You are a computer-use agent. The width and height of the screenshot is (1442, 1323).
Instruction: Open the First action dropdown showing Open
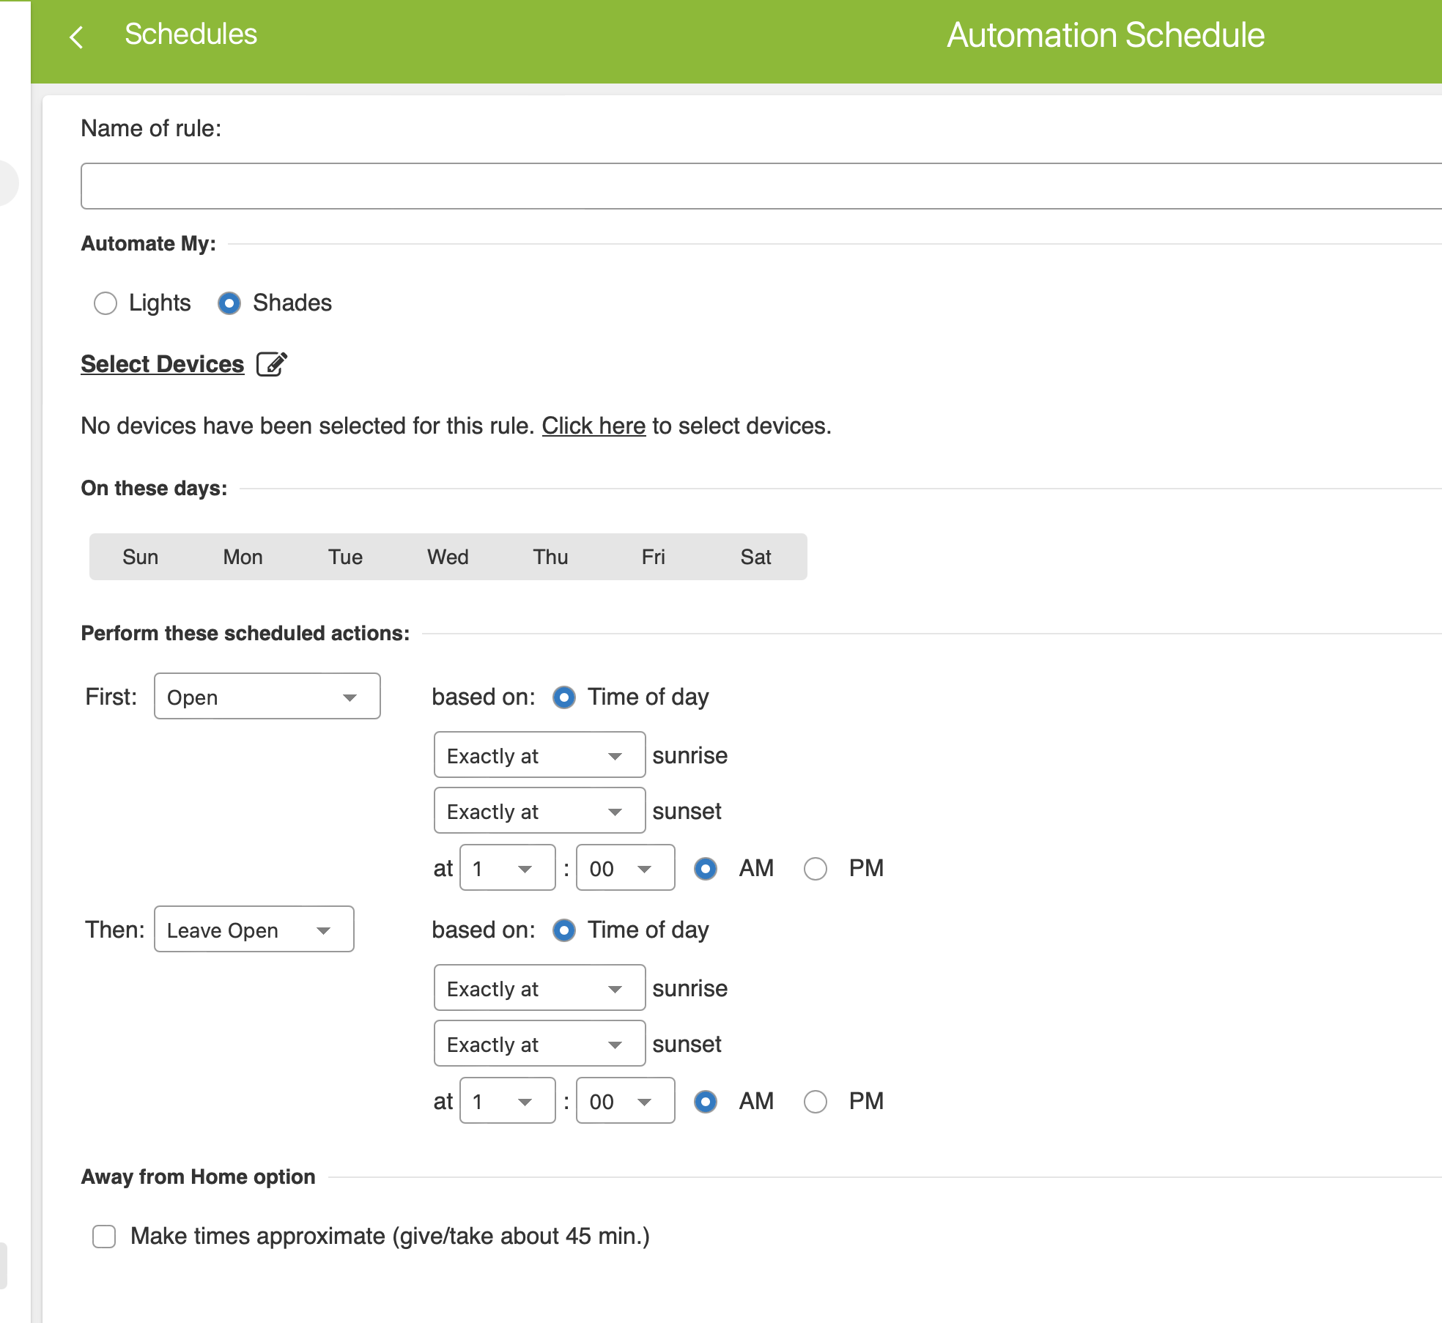[x=267, y=697]
